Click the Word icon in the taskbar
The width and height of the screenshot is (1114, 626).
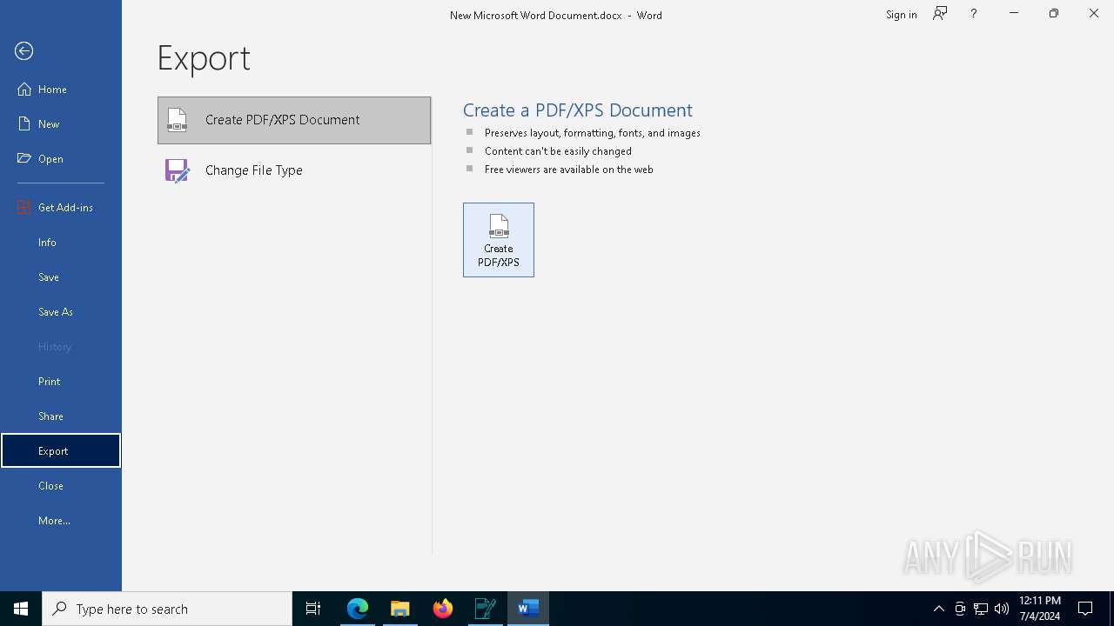528,609
